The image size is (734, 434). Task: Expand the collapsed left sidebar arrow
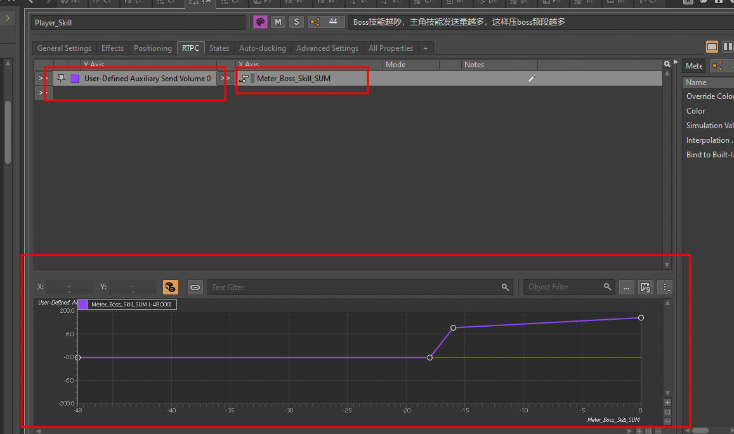(8, 18)
